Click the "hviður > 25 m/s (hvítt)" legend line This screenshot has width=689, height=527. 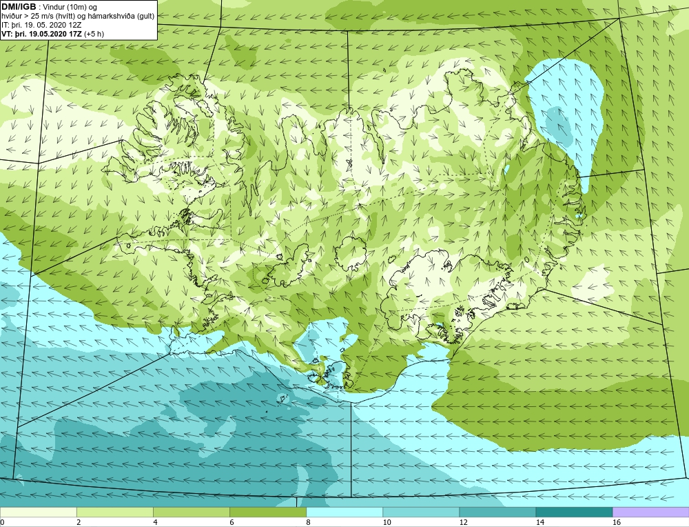(37, 17)
